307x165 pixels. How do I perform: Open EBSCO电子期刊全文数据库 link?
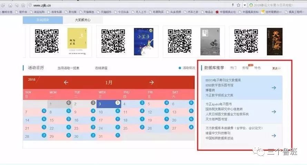tap(223, 80)
